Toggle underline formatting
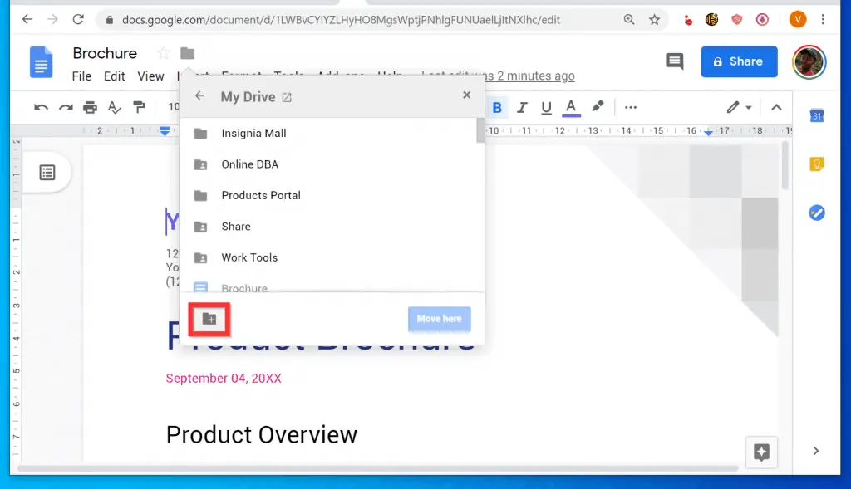Screen dimensions: 851x489 [544, 107]
